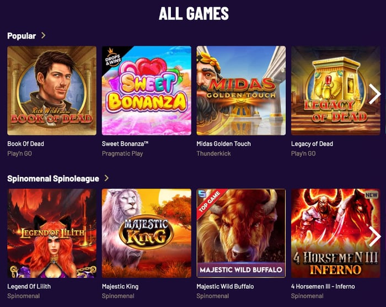The width and height of the screenshot is (386, 307).
Task: Click the Top Game ribbon on Buffalo tile
Action: (x=209, y=202)
